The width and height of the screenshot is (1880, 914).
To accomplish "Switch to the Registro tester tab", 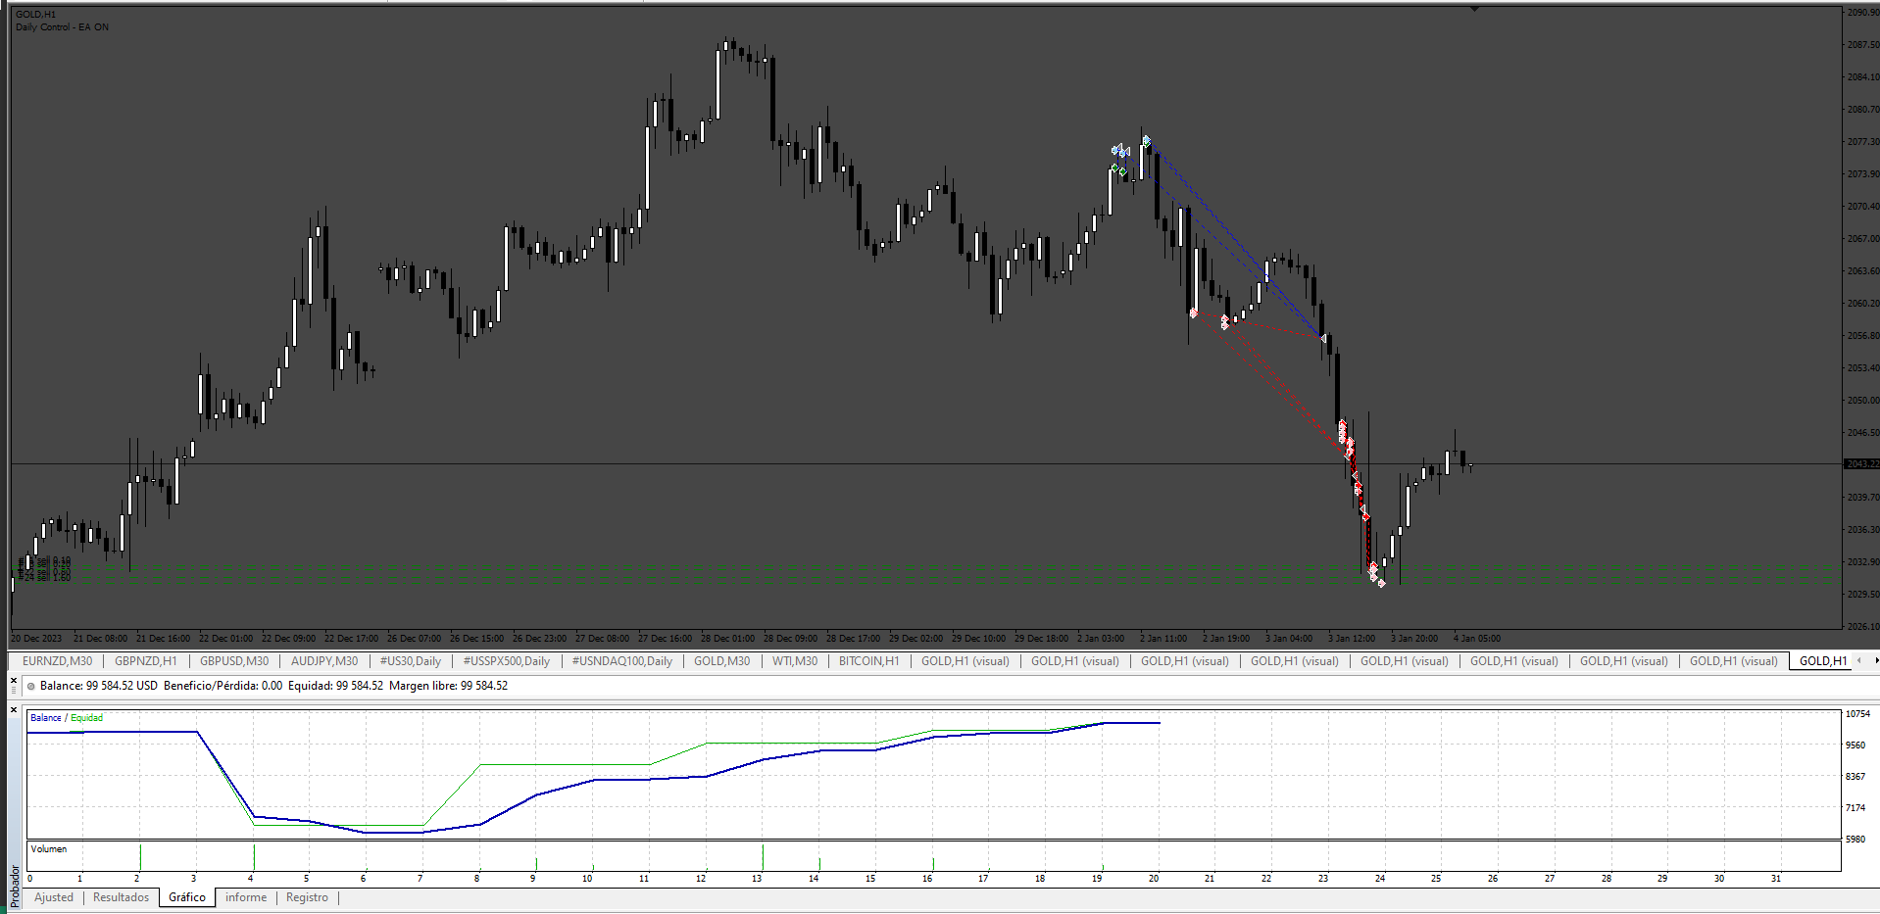I will 308,897.
